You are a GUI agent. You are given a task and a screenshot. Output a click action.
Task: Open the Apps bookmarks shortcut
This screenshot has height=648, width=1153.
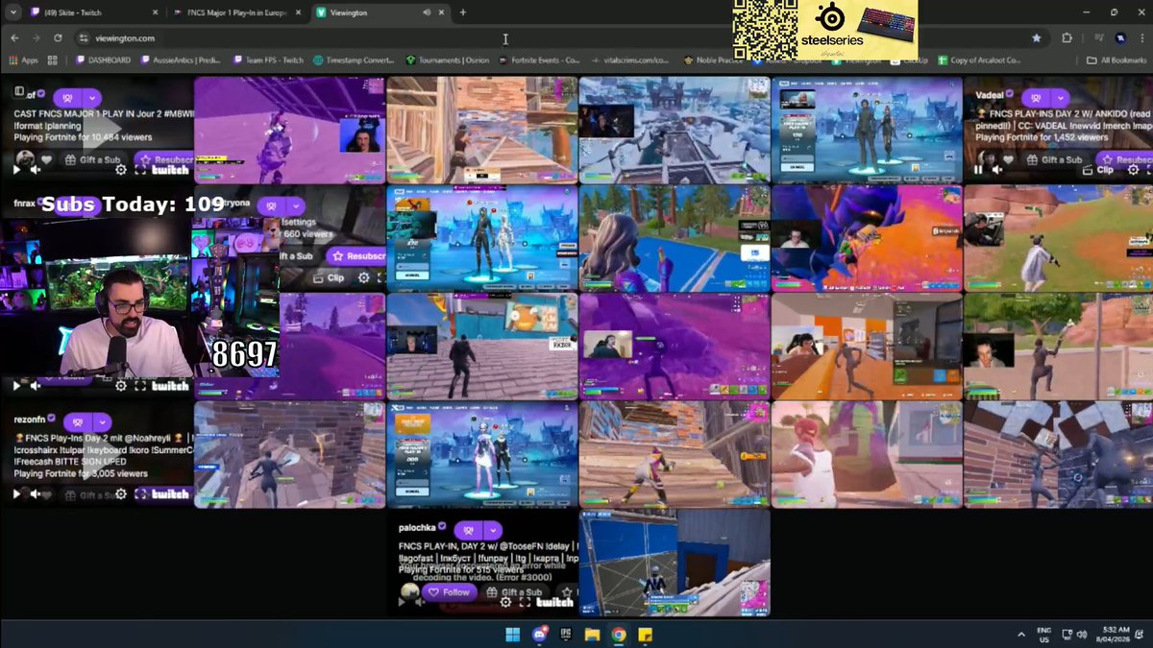pos(23,60)
